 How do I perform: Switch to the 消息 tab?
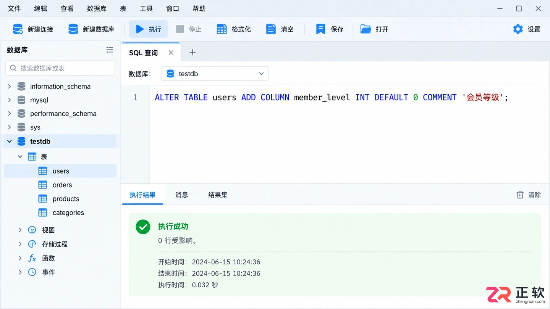point(182,195)
